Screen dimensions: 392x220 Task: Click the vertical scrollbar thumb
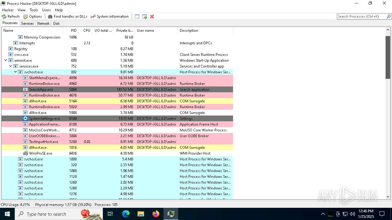tap(388, 57)
